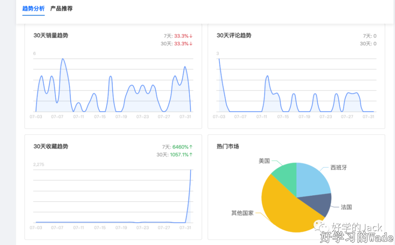Open the 产品推荐 tab
This screenshot has width=395, height=245.
pyautogui.click(x=61, y=8)
